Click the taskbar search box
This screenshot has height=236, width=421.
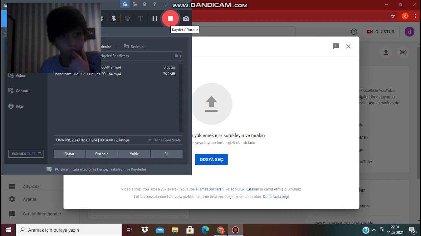pyautogui.click(x=69, y=230)
